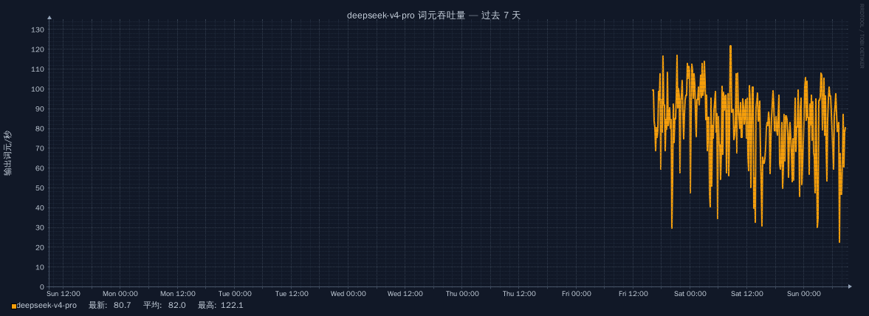Image resolution: width=869 pixels, height=316 pixels.
Task: Click the Sat 00:00 x-axis tick label
Action: (690, 294)
